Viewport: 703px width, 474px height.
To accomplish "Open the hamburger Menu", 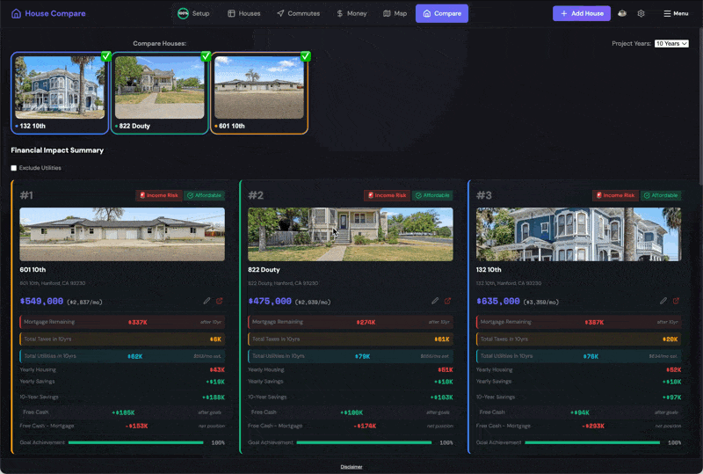I will (x=675, y=14).
